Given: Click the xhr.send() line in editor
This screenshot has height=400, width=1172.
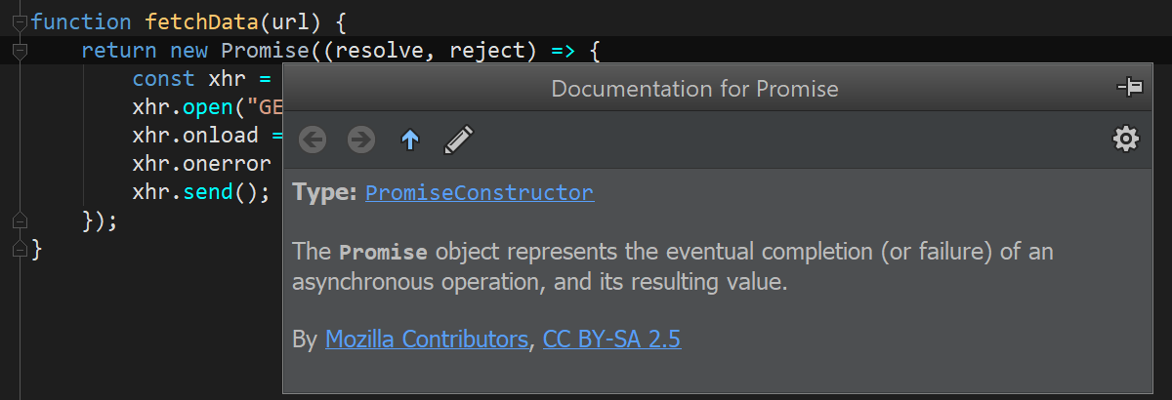Looking at the screenshot, I should [x=201, y=191].
